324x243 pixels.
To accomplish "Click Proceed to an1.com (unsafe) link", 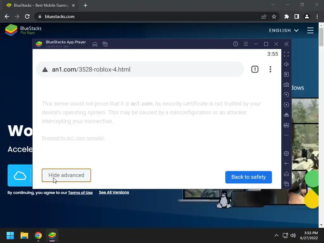I will click(x=73, y=138).
